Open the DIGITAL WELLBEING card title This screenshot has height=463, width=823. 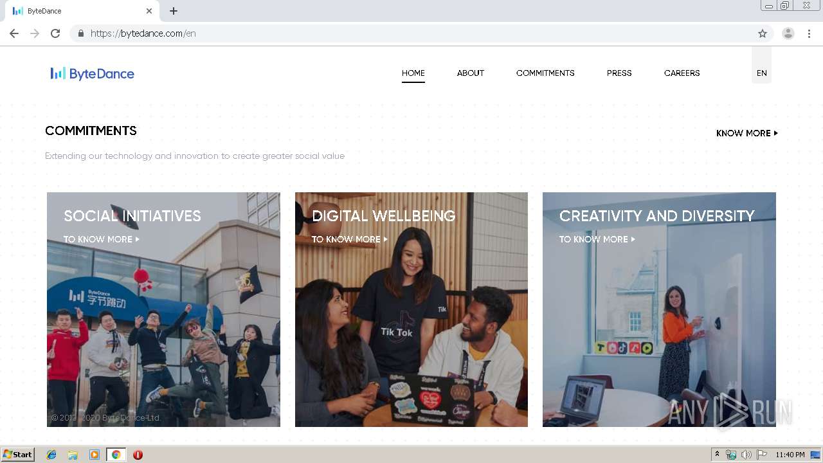384,216
